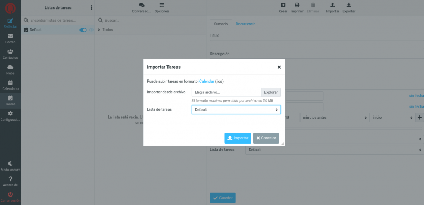Open Opciones sliders icon
Screen dimensions: 424x205
click(x=162, y=7)
